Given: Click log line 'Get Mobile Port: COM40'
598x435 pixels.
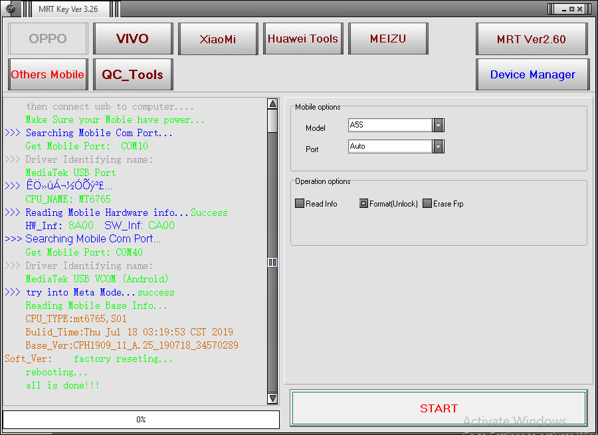Looking at the screenshot, I should [x=84, y=252].
